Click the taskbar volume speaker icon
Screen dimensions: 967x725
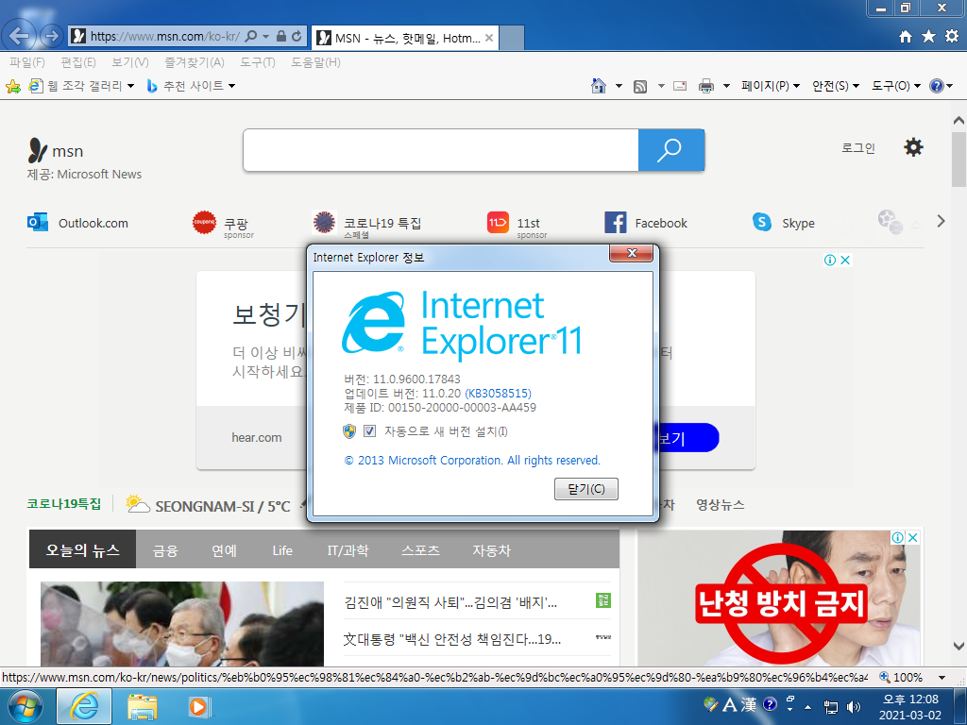854,707
